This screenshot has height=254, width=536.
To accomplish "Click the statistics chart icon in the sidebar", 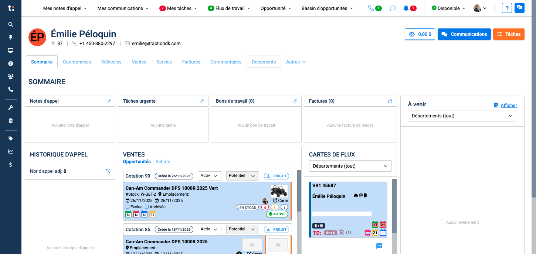I will [x=10, y=151].
